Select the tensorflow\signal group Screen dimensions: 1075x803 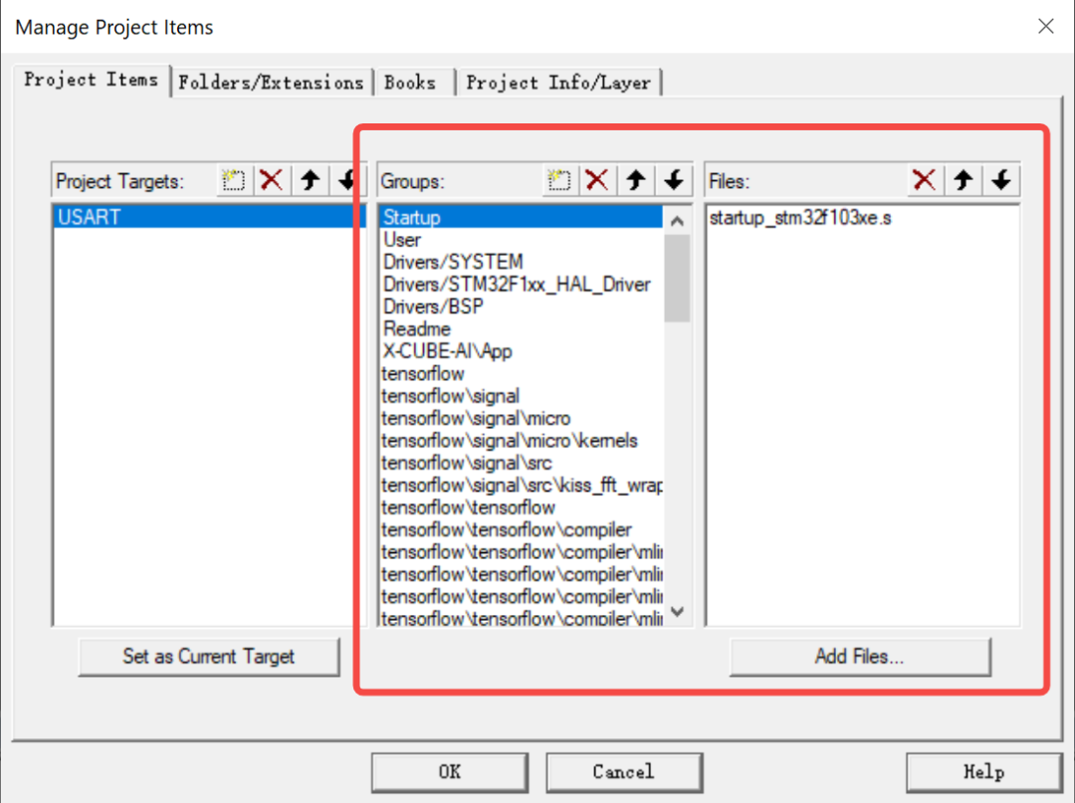[521, 396]
